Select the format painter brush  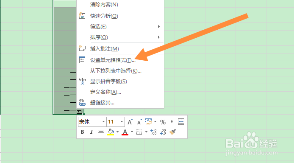point(172,132)
